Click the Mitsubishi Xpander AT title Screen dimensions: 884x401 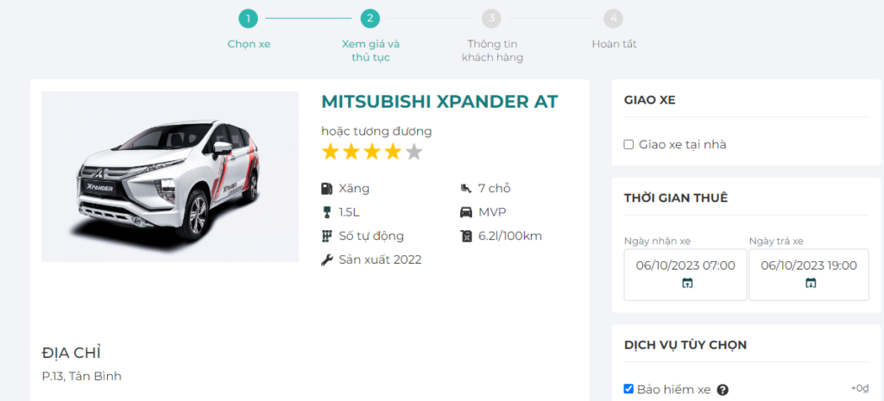click(439, 102)
